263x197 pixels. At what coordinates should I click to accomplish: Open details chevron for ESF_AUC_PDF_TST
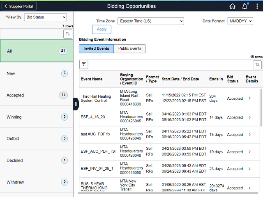(x=249, y=151)
